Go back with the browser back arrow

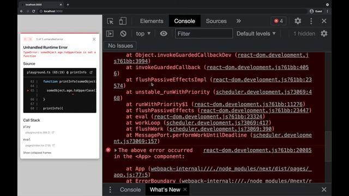(22, 11)
